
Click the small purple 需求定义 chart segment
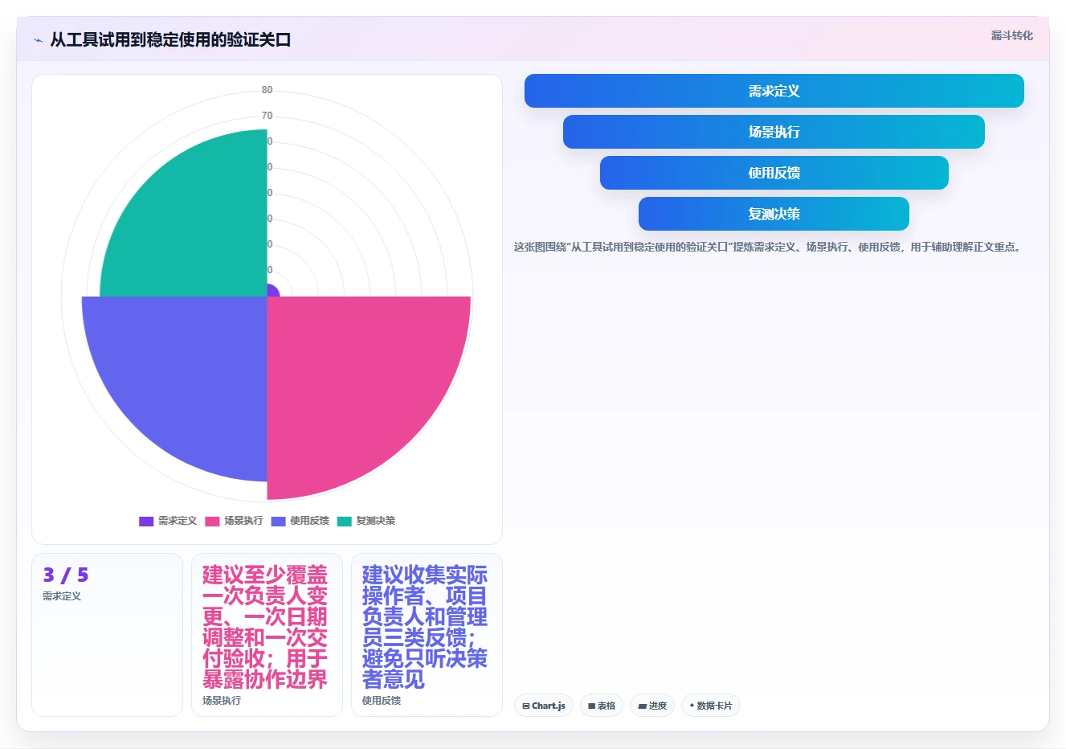pyautogui.click(x=272, y=291)
